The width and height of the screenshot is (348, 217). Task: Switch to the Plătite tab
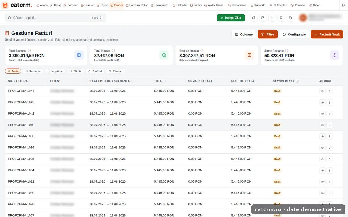click(x=75, y=71)
